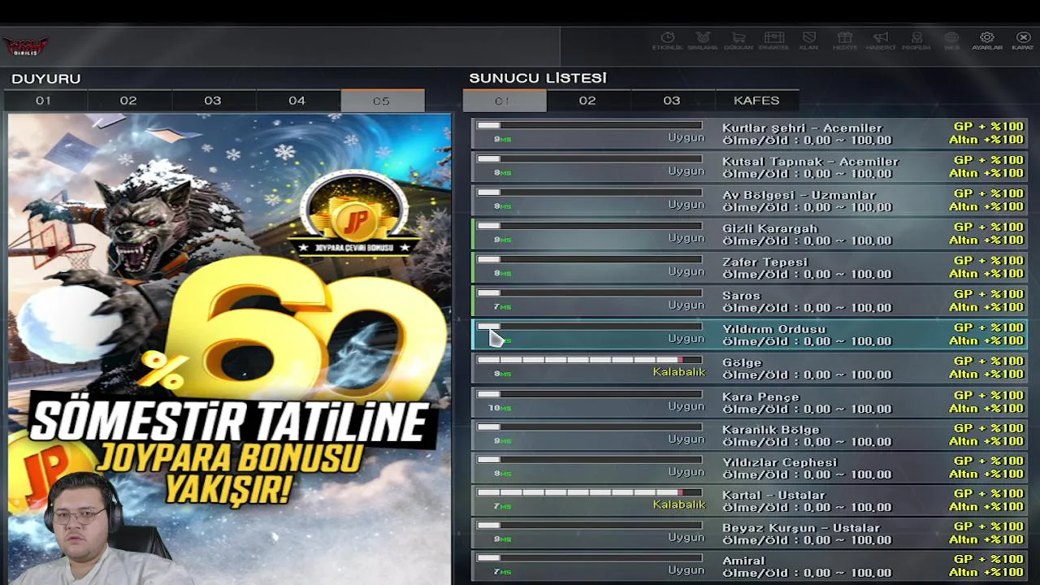Select server Gizli Karargah
Viewport: 1040px width, 585px height.
pos(749,234)
